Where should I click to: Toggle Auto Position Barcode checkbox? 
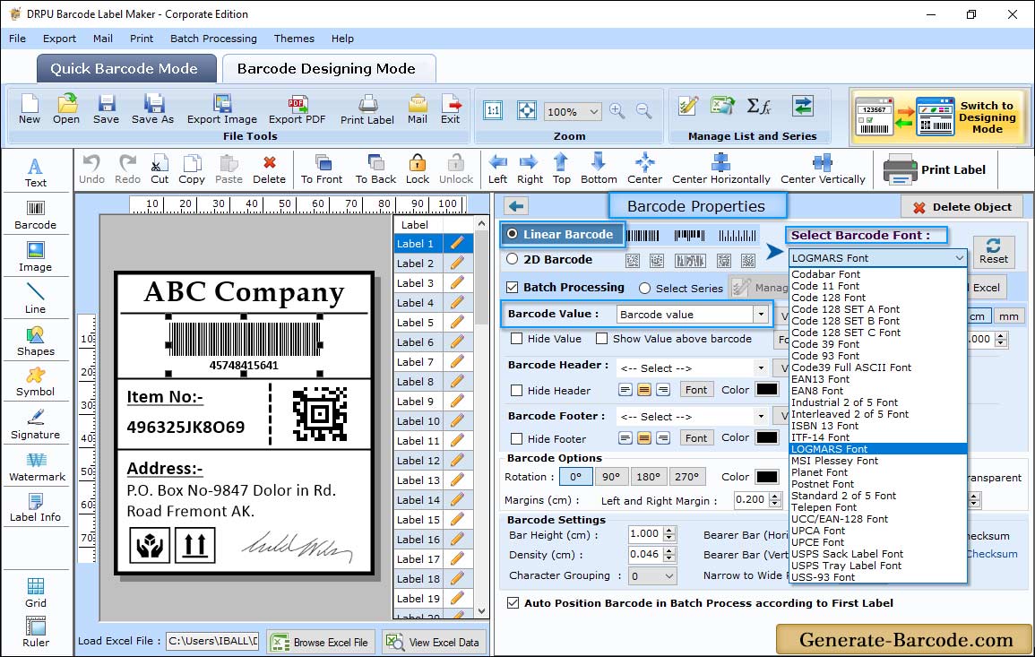513,603
